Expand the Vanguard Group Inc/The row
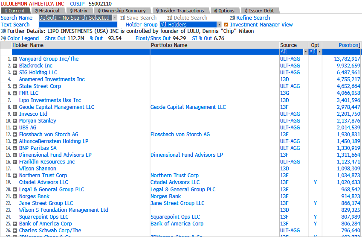The width and height of the screenshot is (362, 237). click(15, 59)
